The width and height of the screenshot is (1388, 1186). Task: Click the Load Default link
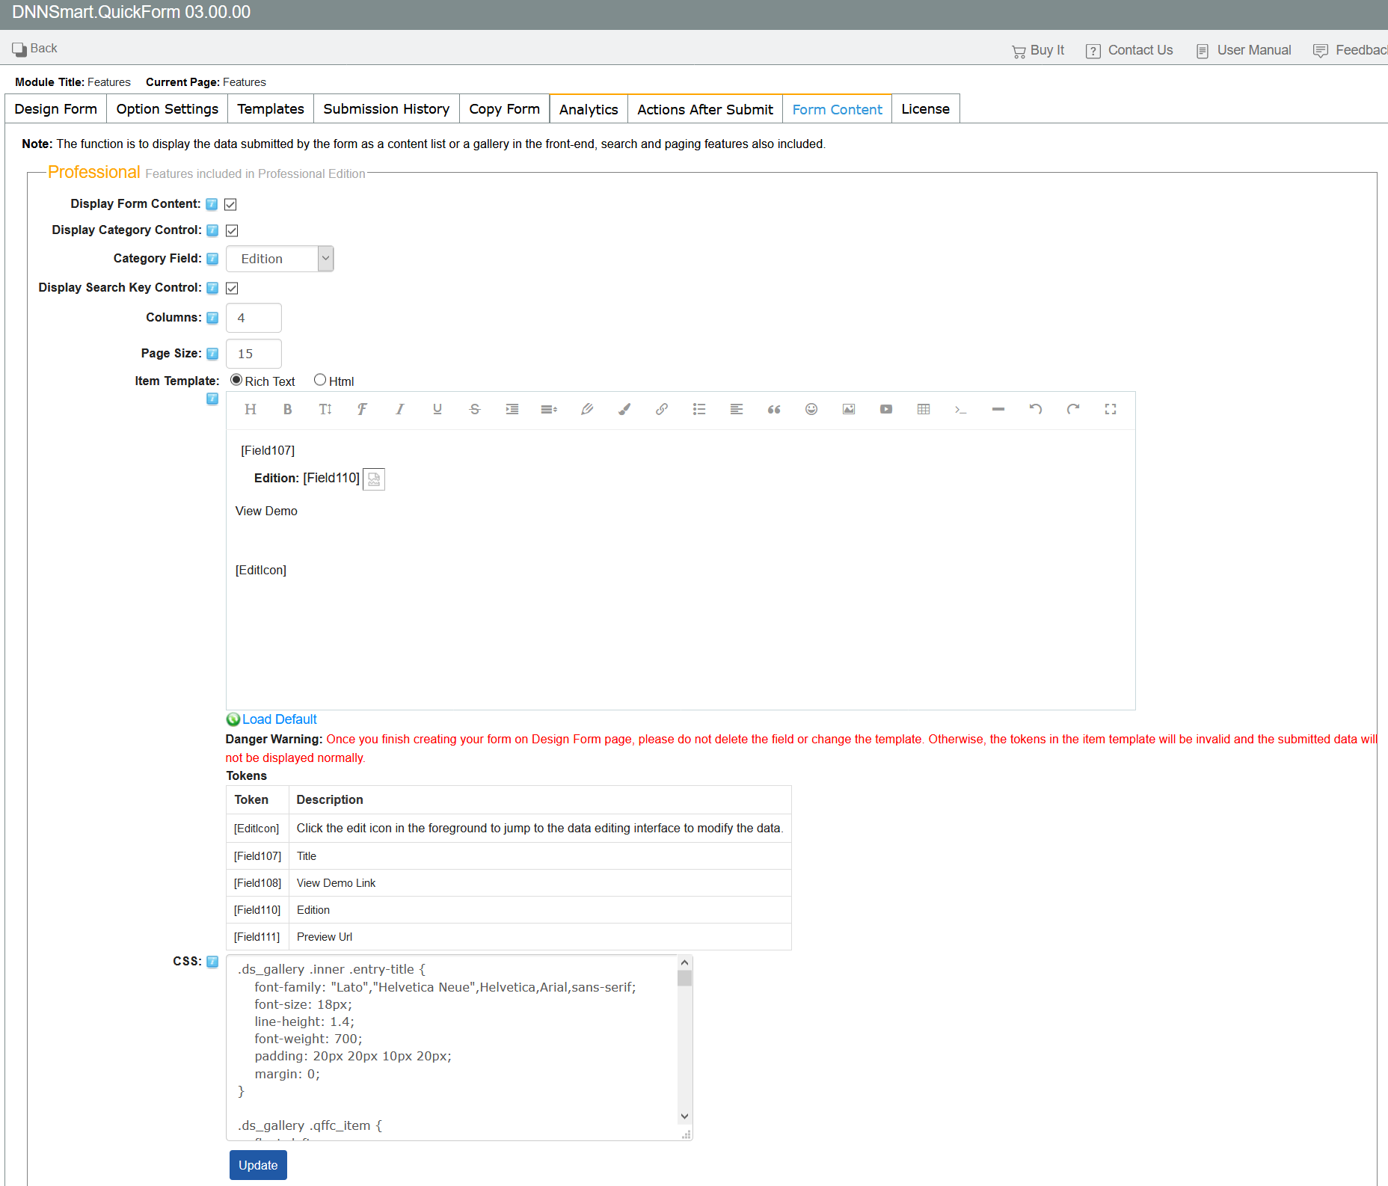pyautogui.click(x=279, y=719)
